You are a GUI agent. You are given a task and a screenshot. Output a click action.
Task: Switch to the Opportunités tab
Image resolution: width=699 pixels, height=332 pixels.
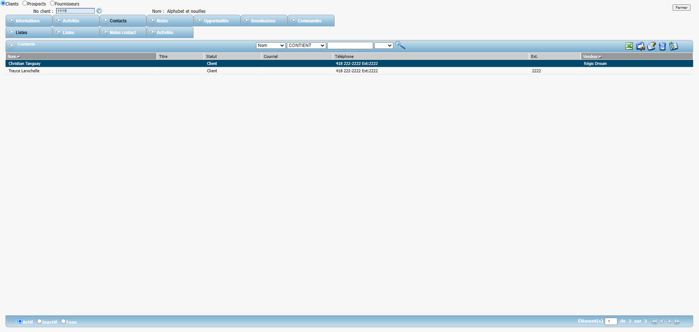pos(217,20)
